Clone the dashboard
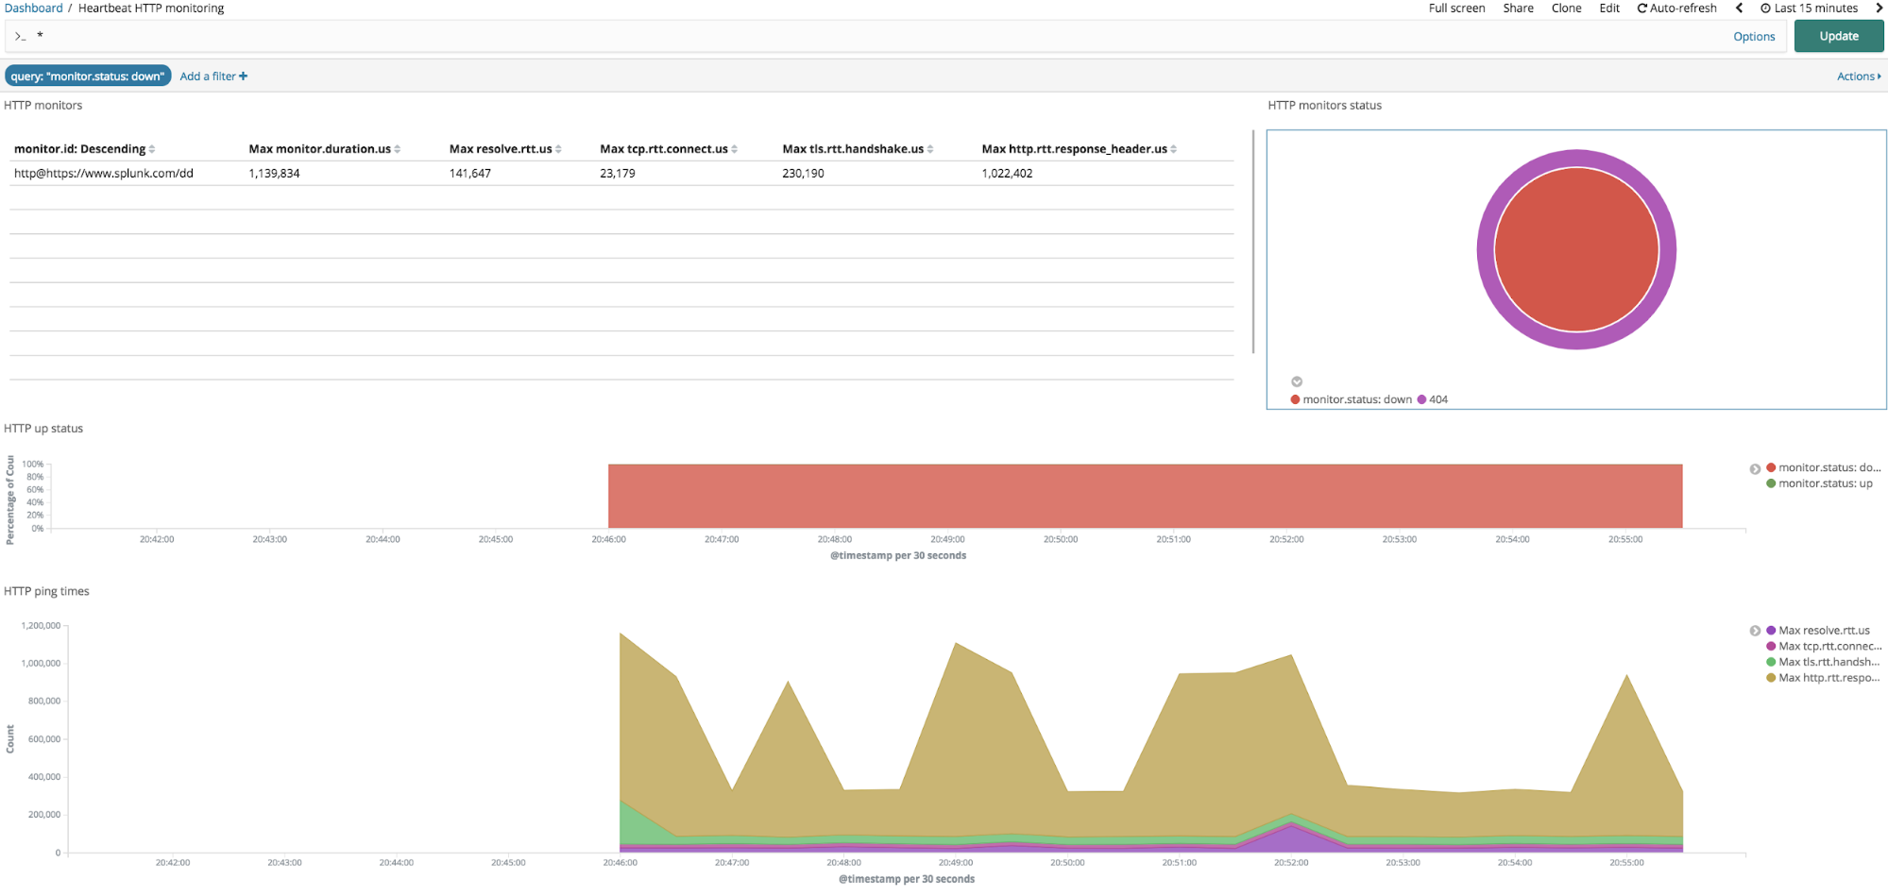Screen dimensions: 1888x896 (1566, 8)
